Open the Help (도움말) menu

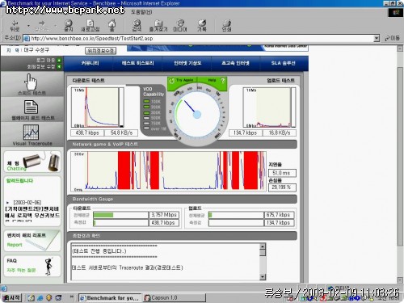[x=141, y=12]
